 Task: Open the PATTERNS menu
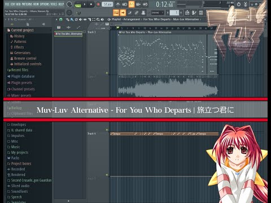click(27, 4)
